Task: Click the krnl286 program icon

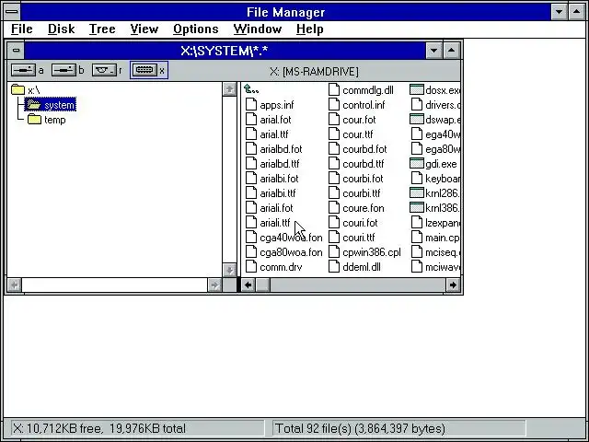Action: 417,192
